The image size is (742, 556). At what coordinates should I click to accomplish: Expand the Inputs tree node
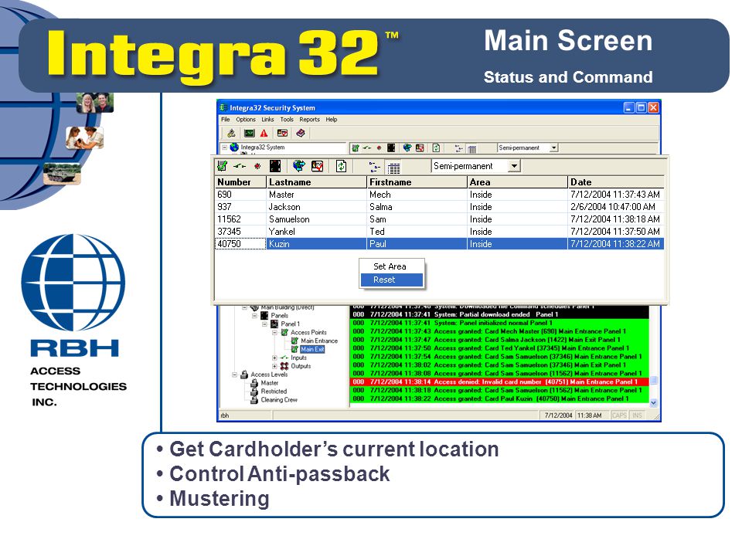[x=274, y=358]
